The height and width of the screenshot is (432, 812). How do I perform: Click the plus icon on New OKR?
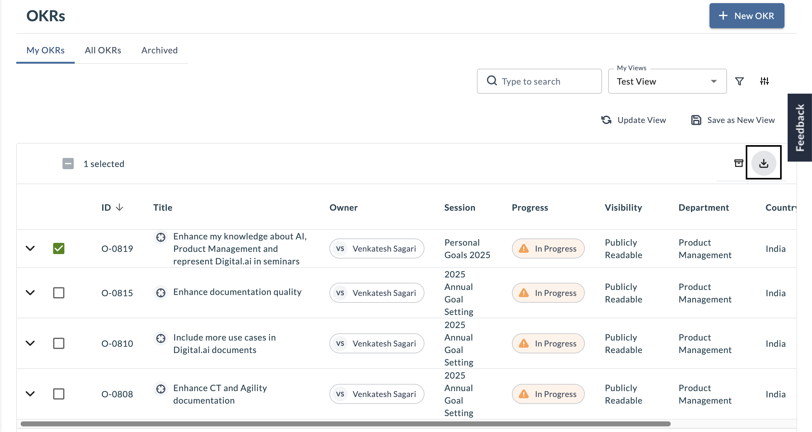coord(723,16)
